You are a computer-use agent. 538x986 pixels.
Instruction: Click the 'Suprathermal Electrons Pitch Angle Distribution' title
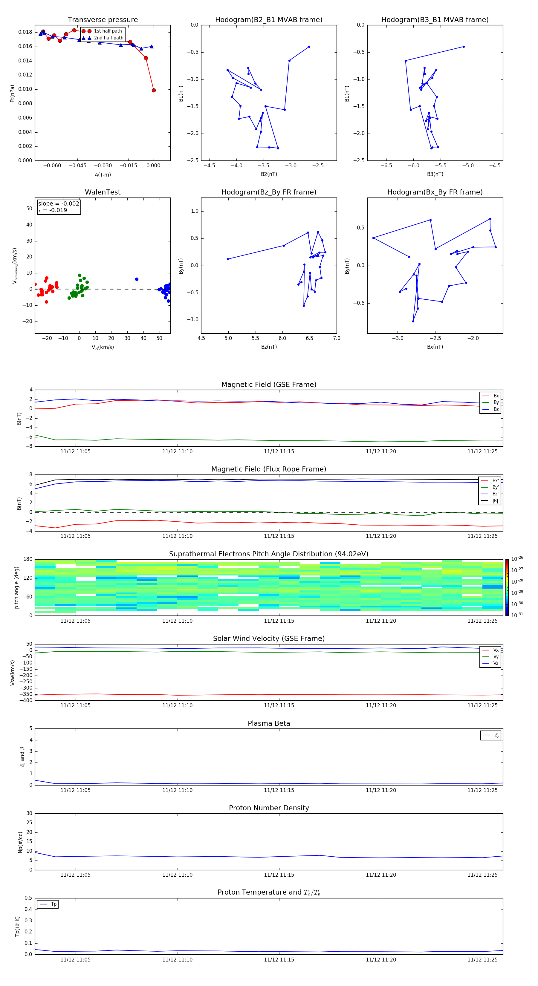tap(269, 554)
